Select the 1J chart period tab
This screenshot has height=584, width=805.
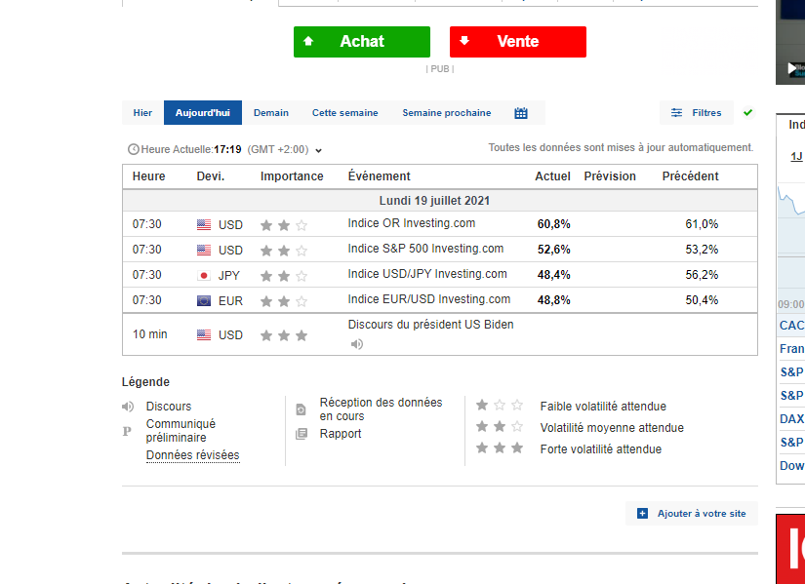[796, 156]
